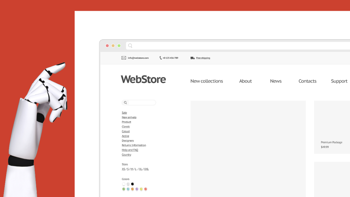Click the Returns Information link
This screenshot has width=350, height=197.
click(x=134, y=145)
